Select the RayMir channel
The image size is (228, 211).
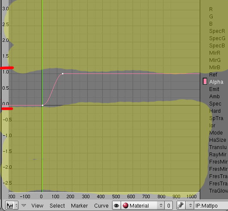pos(218,155)
